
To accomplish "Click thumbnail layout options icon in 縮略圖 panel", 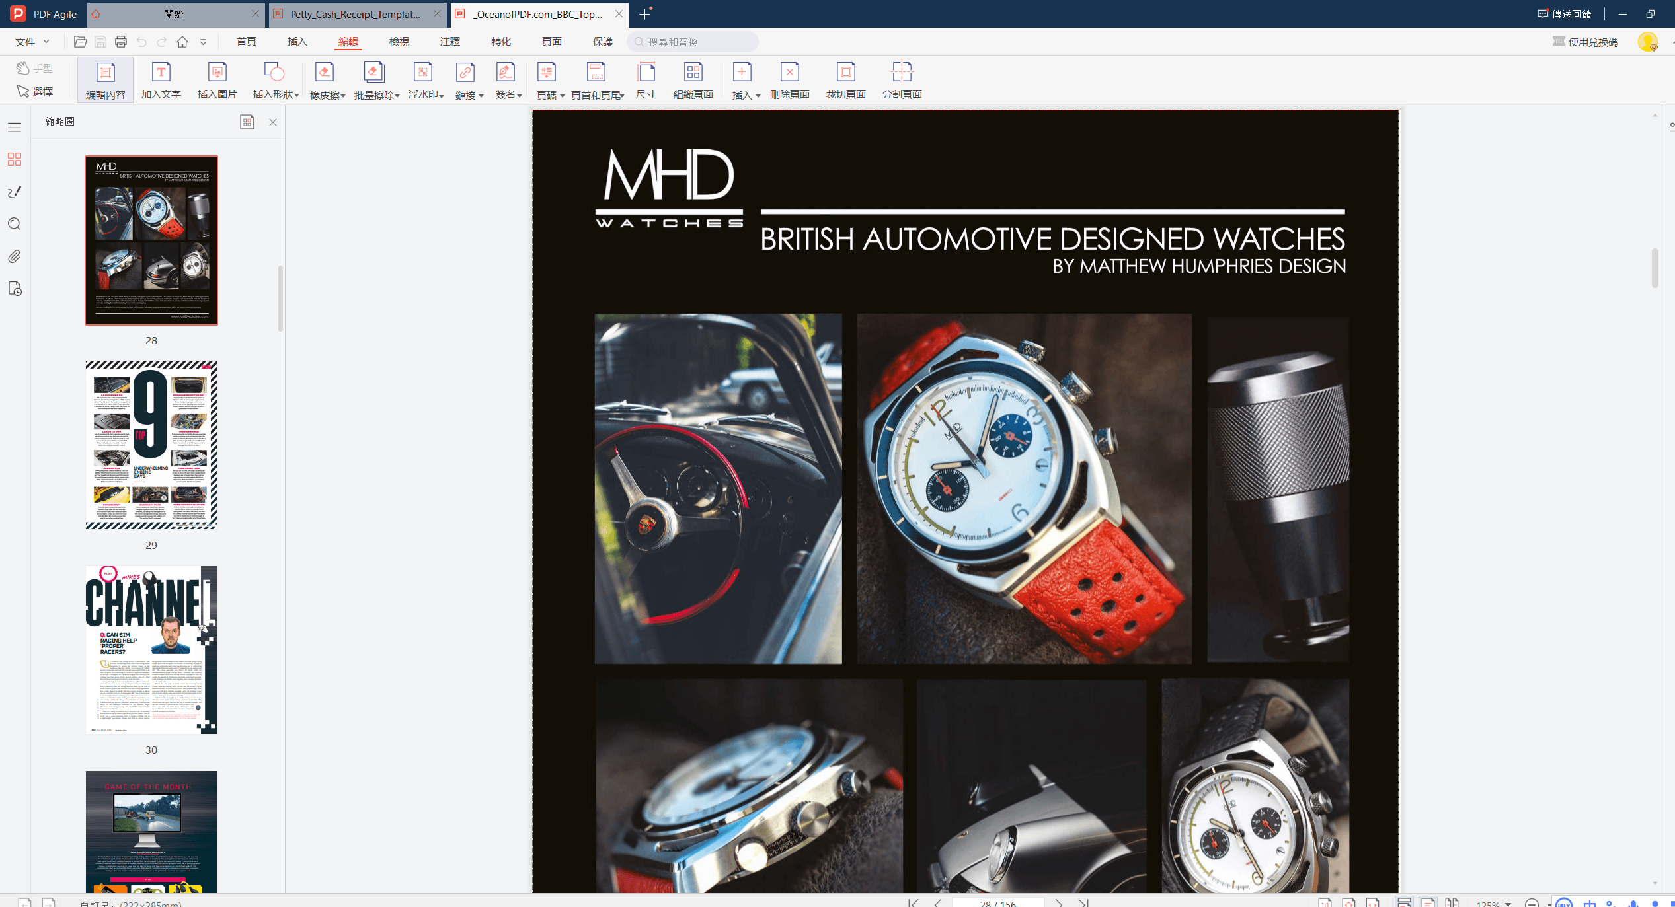I will (247, 122).
